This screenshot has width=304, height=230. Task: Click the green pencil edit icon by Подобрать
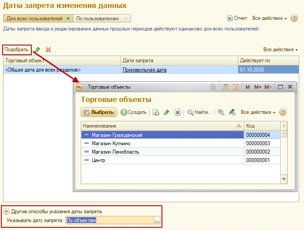tap(37, 49)
